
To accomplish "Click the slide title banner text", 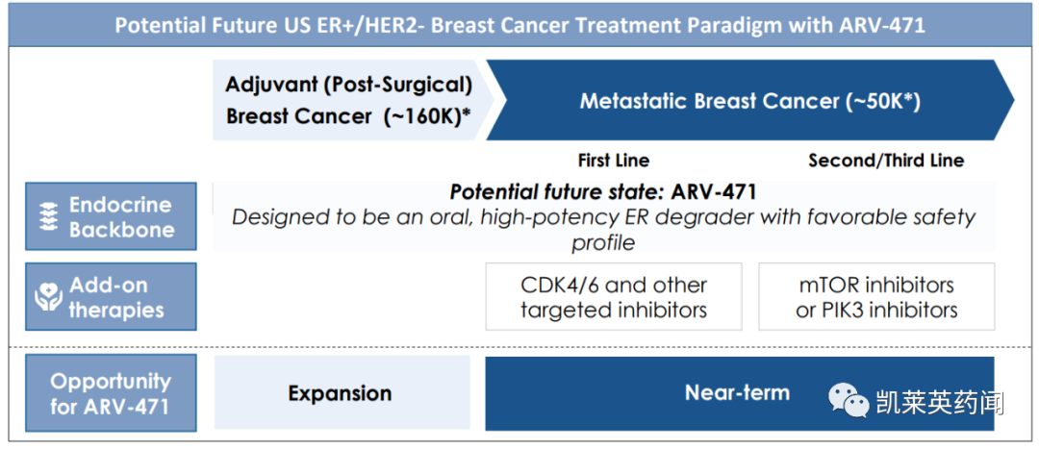I will point(519,25).
